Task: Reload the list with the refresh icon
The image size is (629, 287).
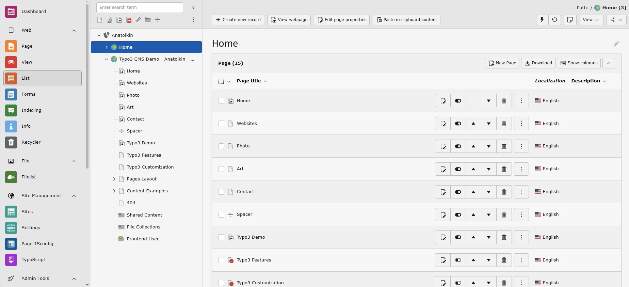Action: pyautogui.click(x=554, y=20)
